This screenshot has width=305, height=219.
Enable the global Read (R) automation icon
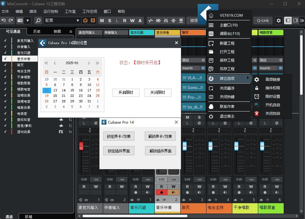tap(125, 20)
